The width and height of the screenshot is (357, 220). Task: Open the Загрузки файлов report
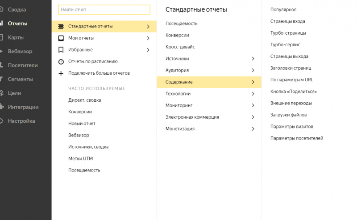coord(288,115)
